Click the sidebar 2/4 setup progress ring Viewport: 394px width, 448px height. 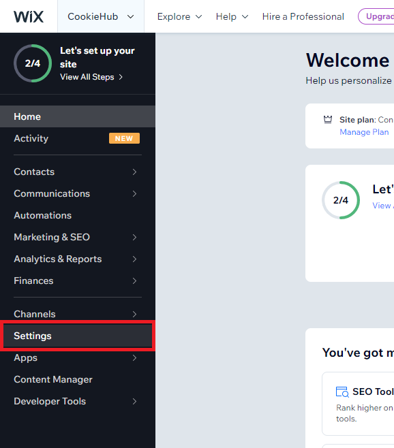(x=33, y=63)
